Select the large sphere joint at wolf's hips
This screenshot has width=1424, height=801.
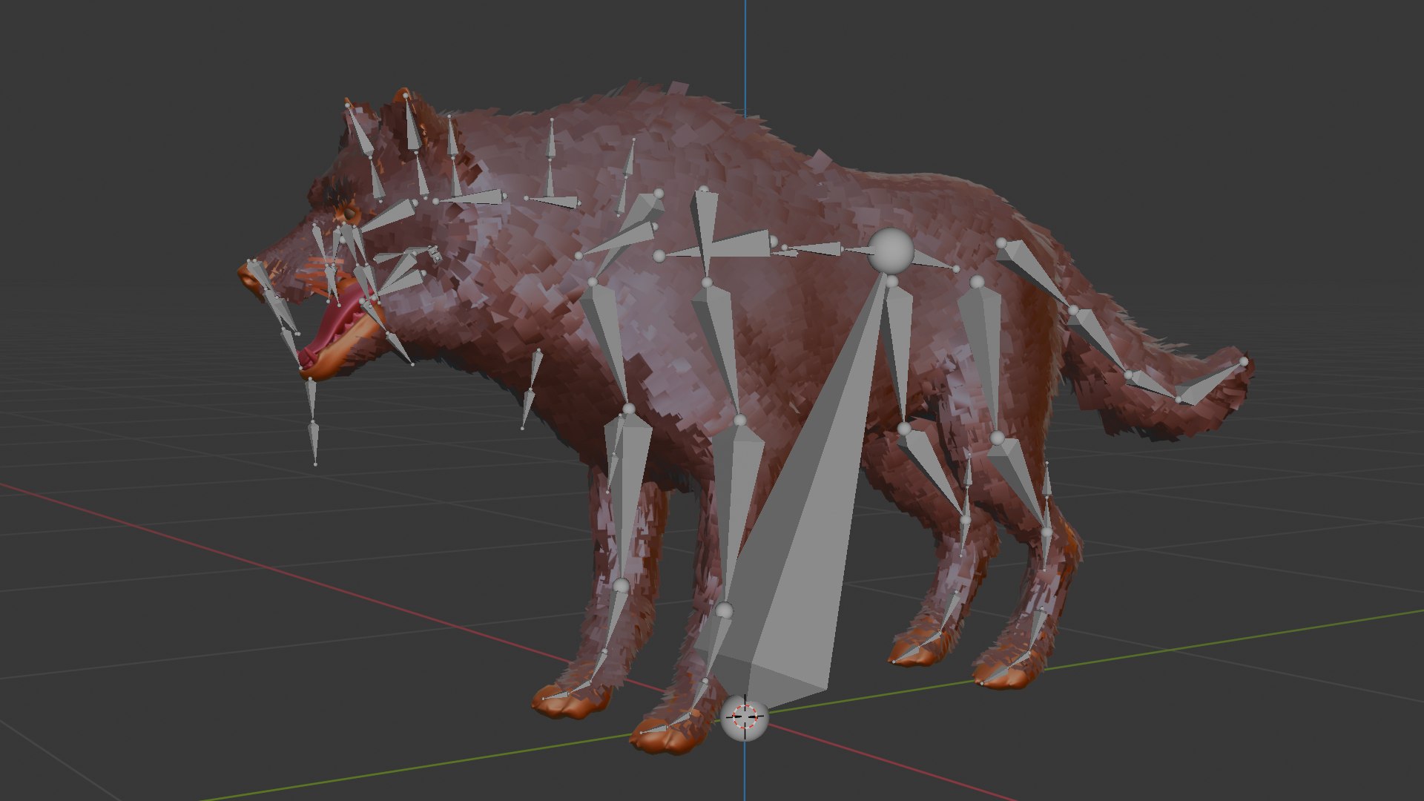pos(890,251)
